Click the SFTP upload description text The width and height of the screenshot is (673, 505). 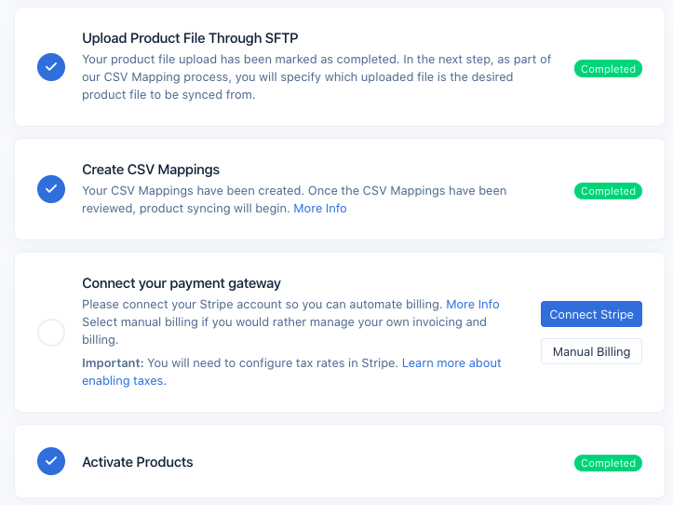(x=316, y=77)
